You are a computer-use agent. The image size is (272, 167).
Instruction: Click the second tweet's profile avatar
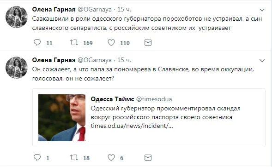[17, 68]
